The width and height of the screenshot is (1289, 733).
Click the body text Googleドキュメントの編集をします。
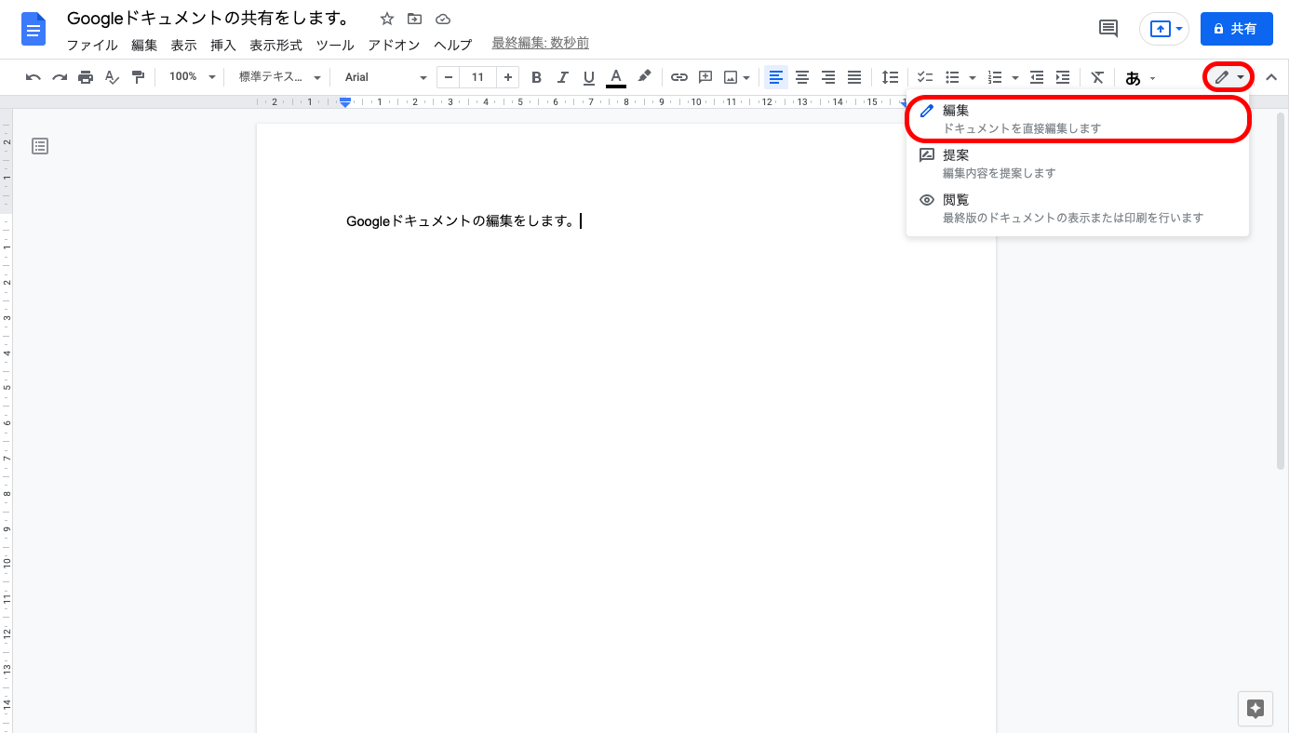[x=461, y=221]
